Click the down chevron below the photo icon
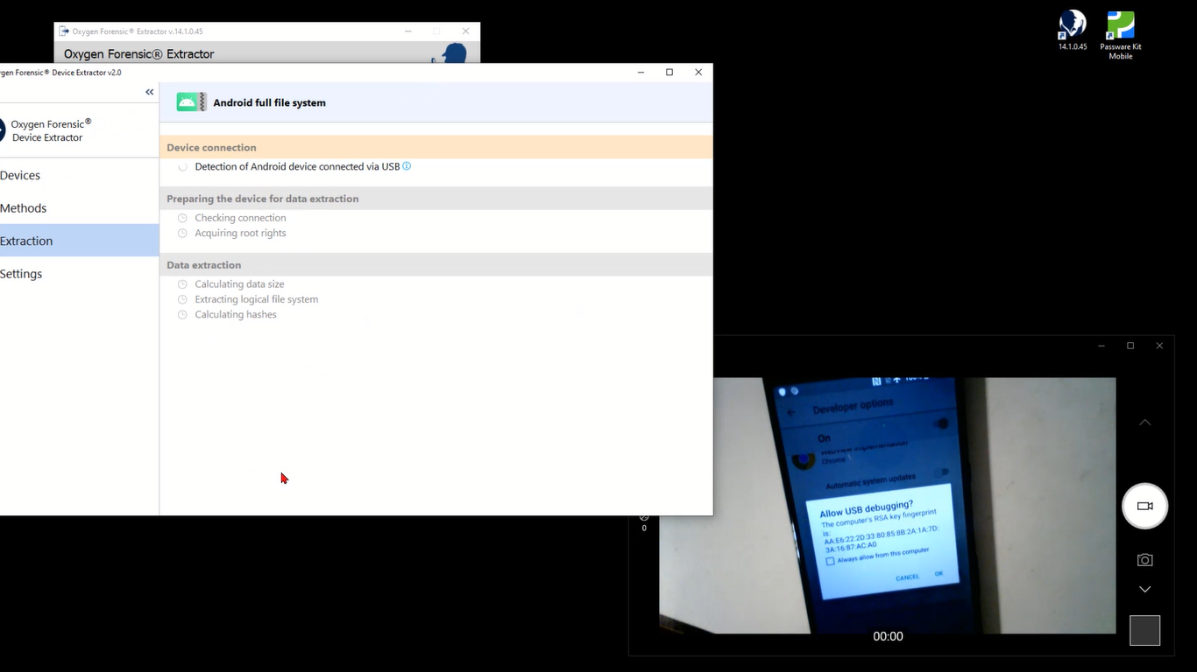This screenshot has width=1197, height=672. click(1144, 590)
